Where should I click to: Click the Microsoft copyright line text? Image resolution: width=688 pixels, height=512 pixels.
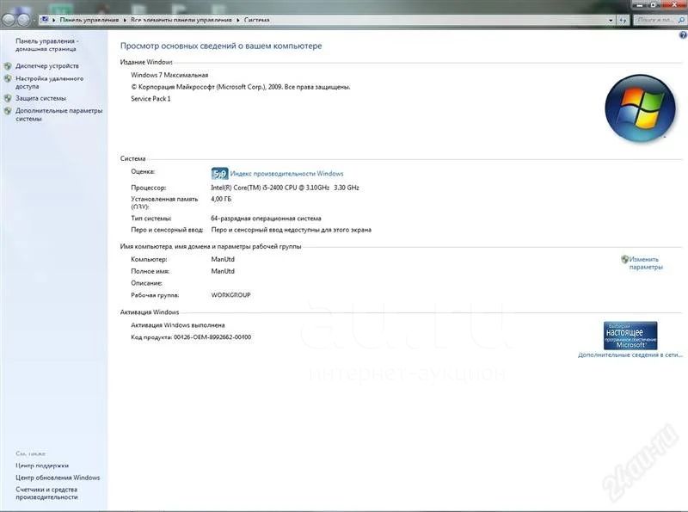241,87
